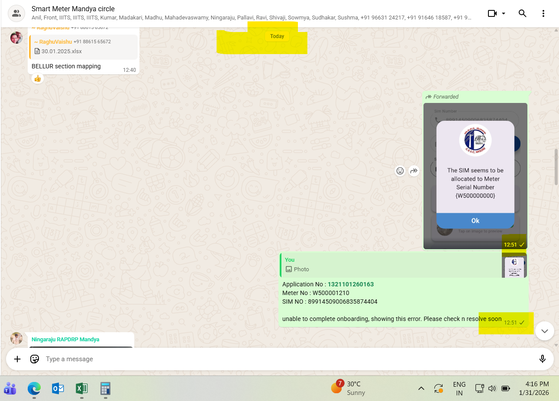Switch to Microsoft Edge in the taskbar
559x401 pixels.
click(34, 388)
